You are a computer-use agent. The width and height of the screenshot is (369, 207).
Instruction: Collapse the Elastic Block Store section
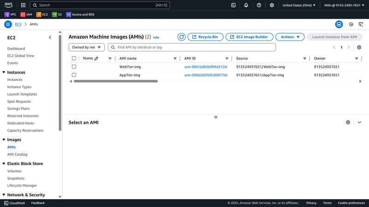(x=4, y=164)
